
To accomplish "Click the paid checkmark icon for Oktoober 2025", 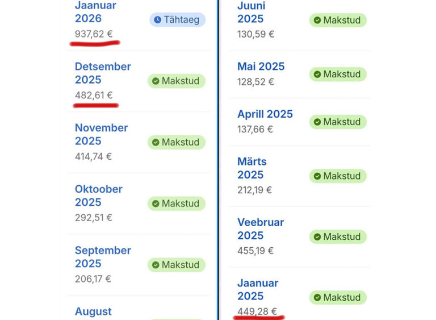I will pyautogui.click(x=155, y=203).
